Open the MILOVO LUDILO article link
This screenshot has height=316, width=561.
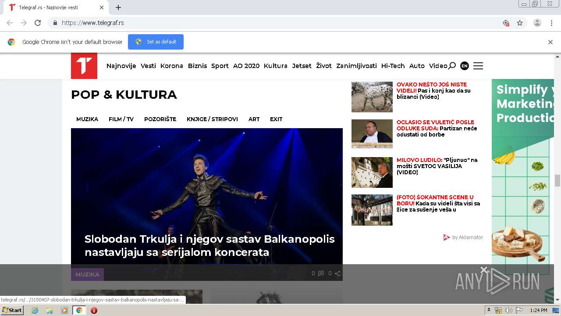pos(437,166)
